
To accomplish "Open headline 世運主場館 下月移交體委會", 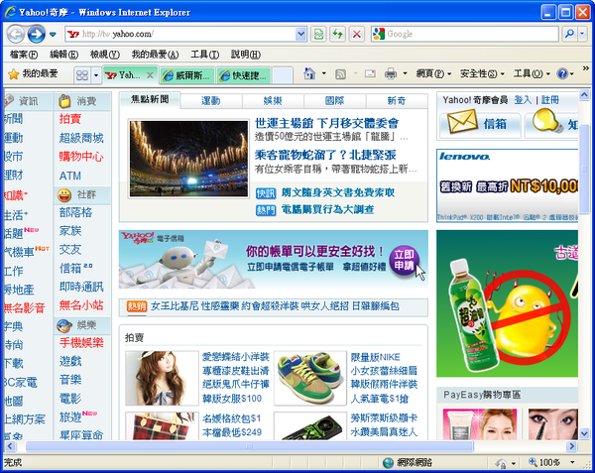I will [326, 123].
